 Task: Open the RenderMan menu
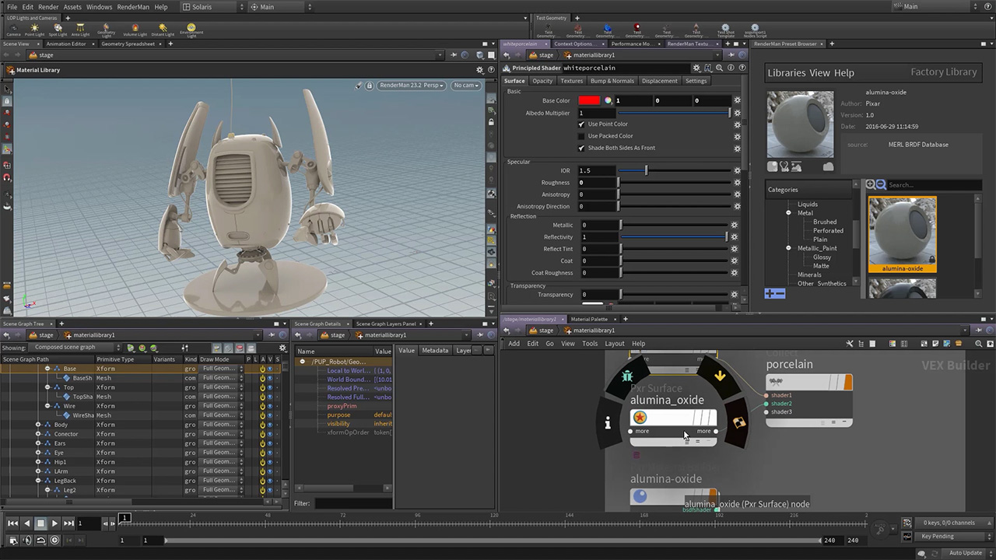click(x=133, y=6)
